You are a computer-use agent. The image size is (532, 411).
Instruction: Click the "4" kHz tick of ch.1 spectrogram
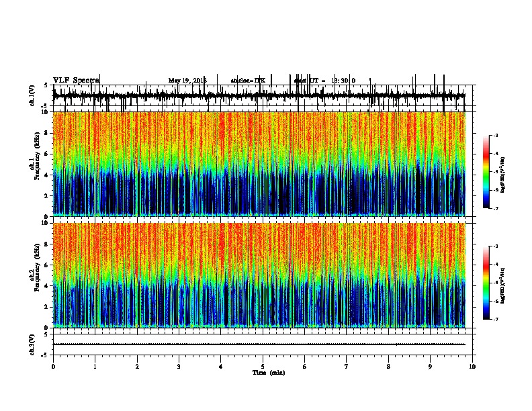[x=47, y=175]
